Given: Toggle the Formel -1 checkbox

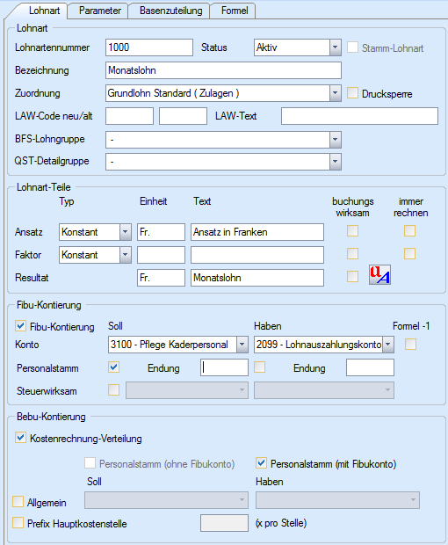Looking at the screenshot, I should coord(410,345).
